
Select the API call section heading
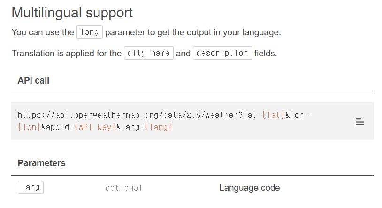(33, 80)
